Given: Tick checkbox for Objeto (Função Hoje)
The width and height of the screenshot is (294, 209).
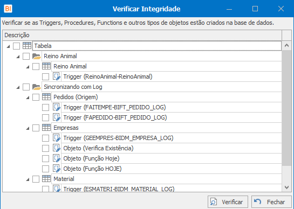Looking at the screenshot, I should 45,158.
